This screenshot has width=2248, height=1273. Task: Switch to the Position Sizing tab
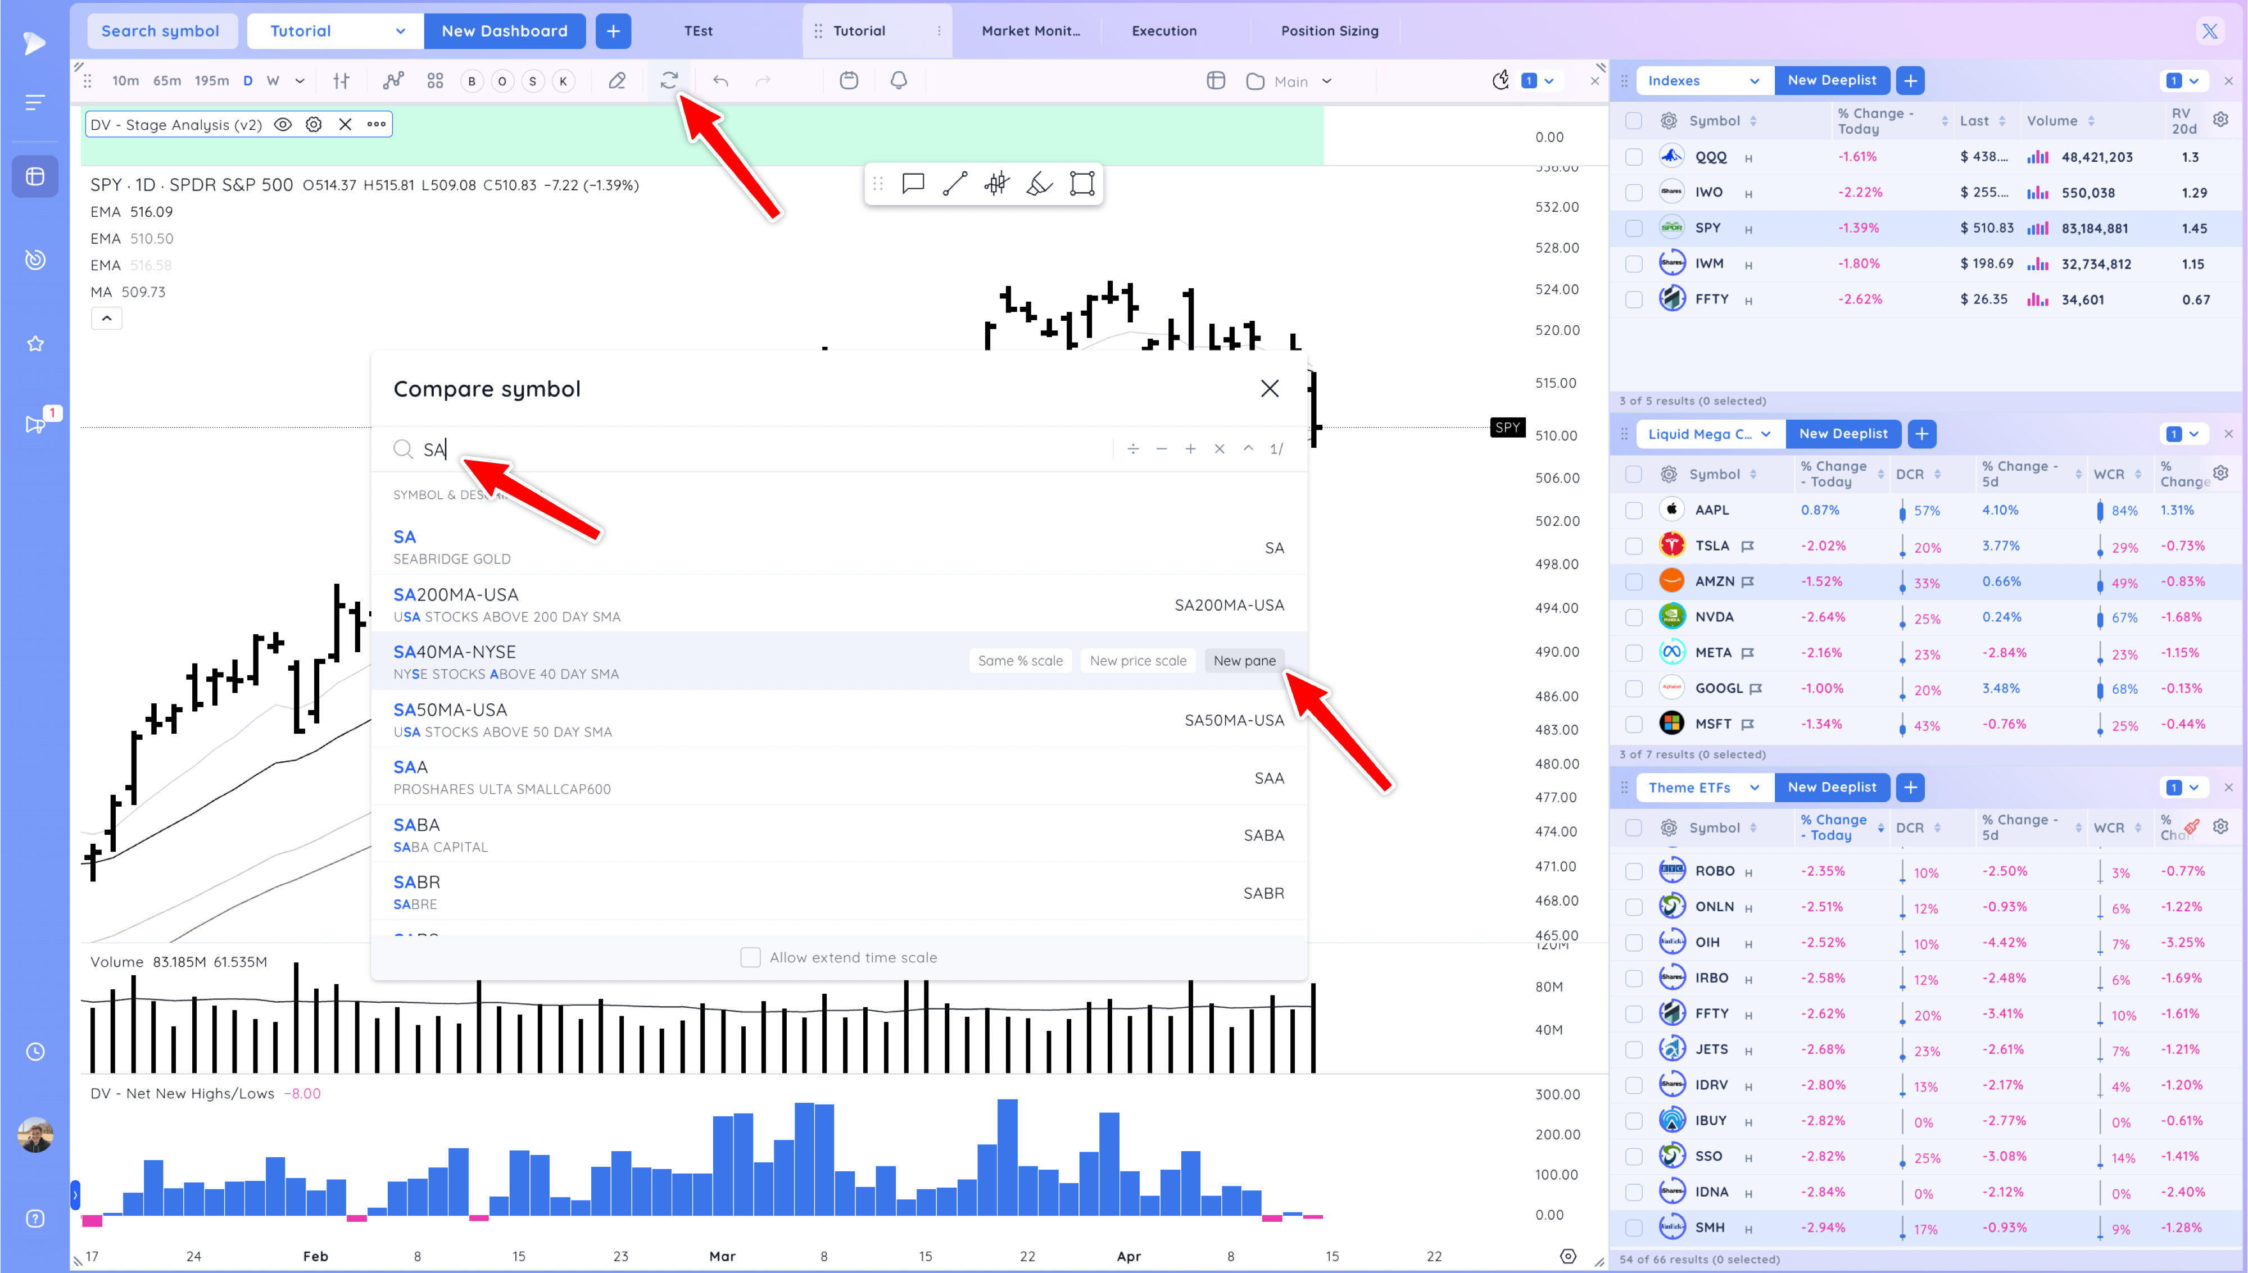[x=1329, y=30]
